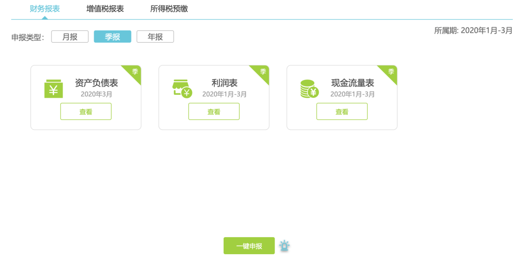The image size is (524, 259).
Task: Switch filing type to 年报
Action: (155, 37)
